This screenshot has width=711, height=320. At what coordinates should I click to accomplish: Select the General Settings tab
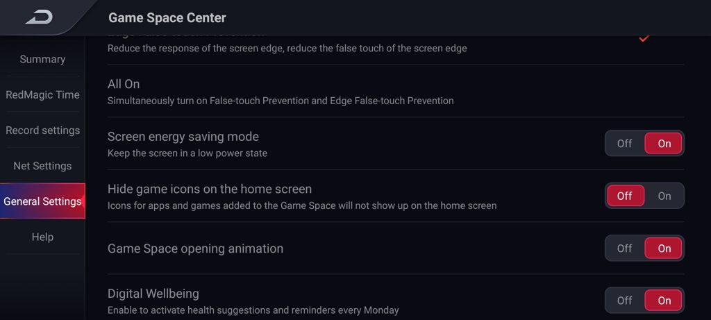(42, 201)
